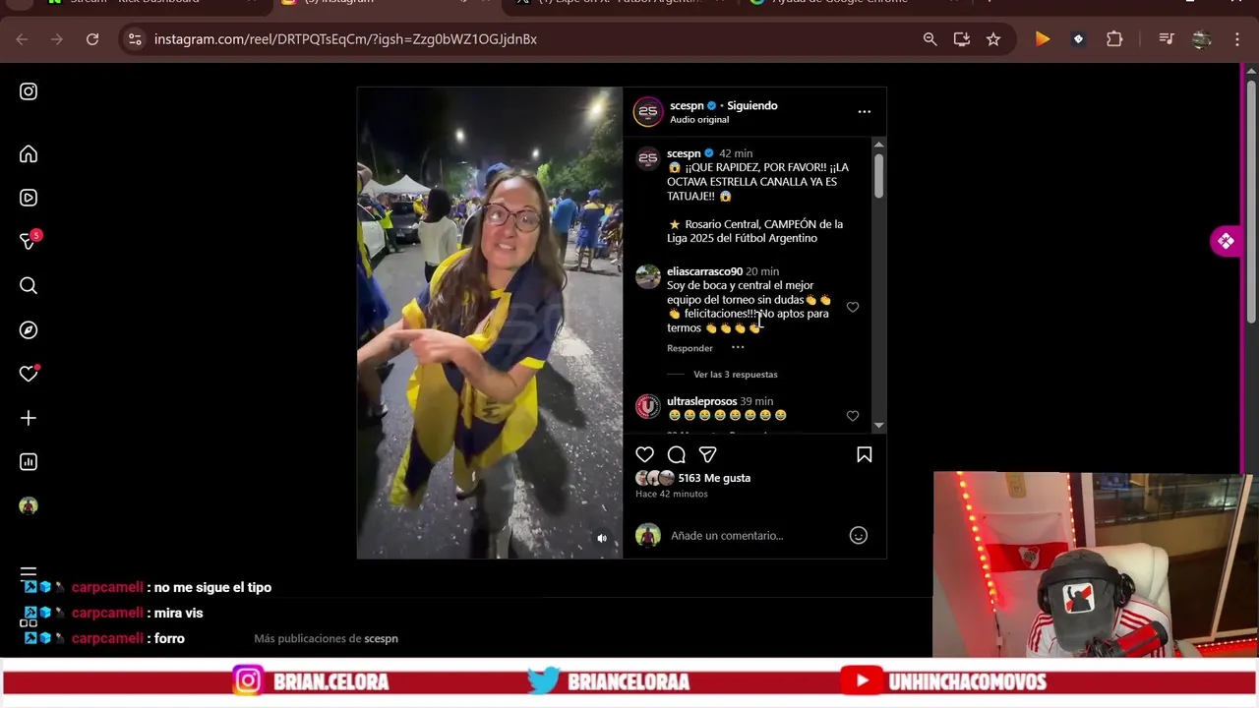Open Messages with notification badge
Screen dimensions: 1259x708
30,241
